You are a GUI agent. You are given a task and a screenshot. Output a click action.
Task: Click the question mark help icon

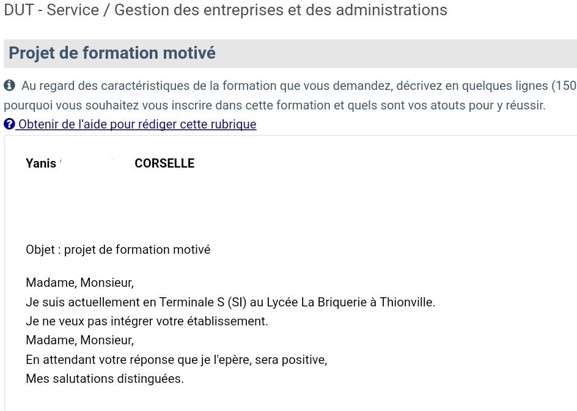pyautogui.click(x=9, y=124)
